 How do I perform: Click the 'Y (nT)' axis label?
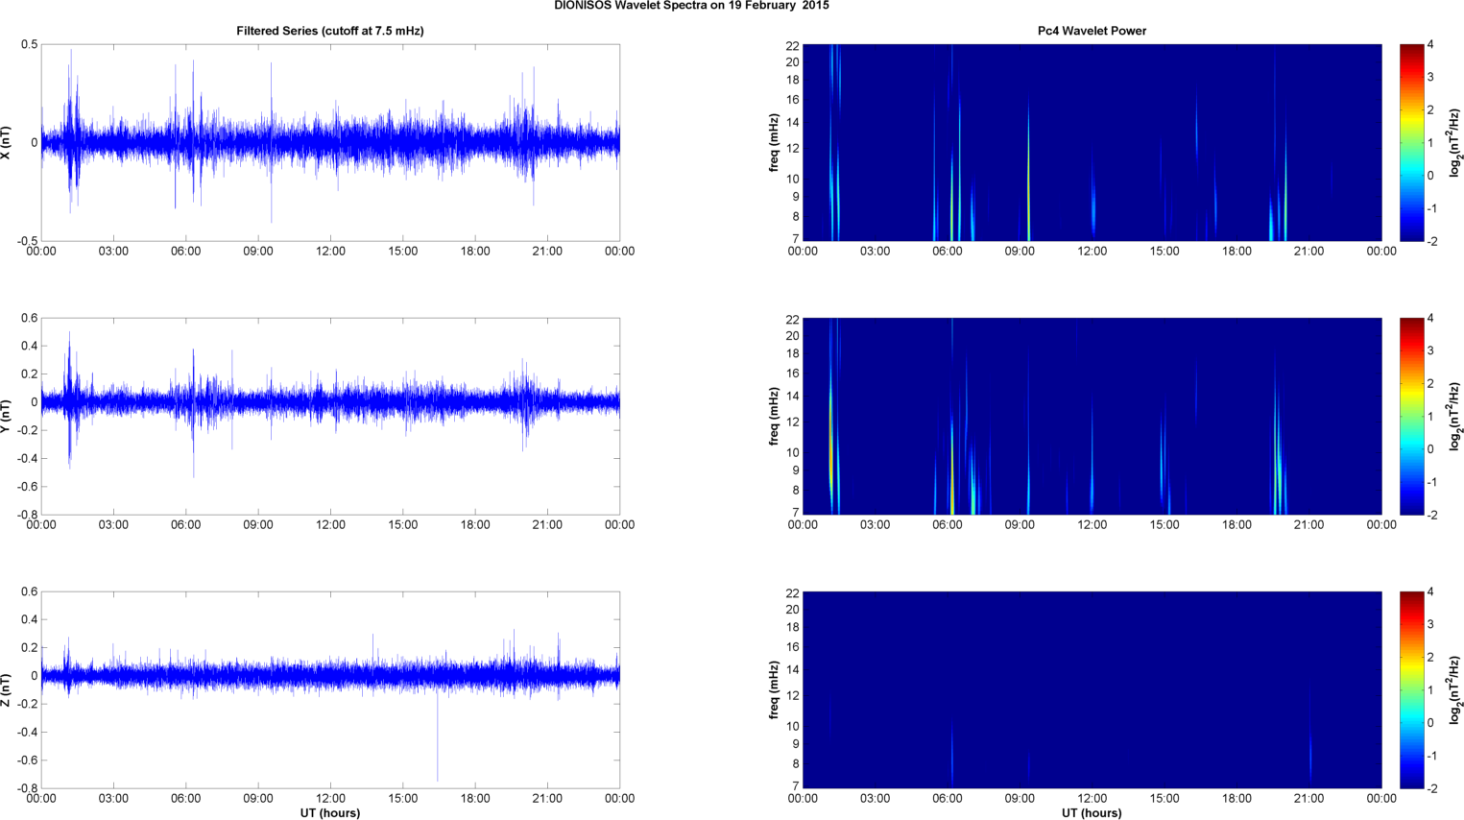pos(7,417)
